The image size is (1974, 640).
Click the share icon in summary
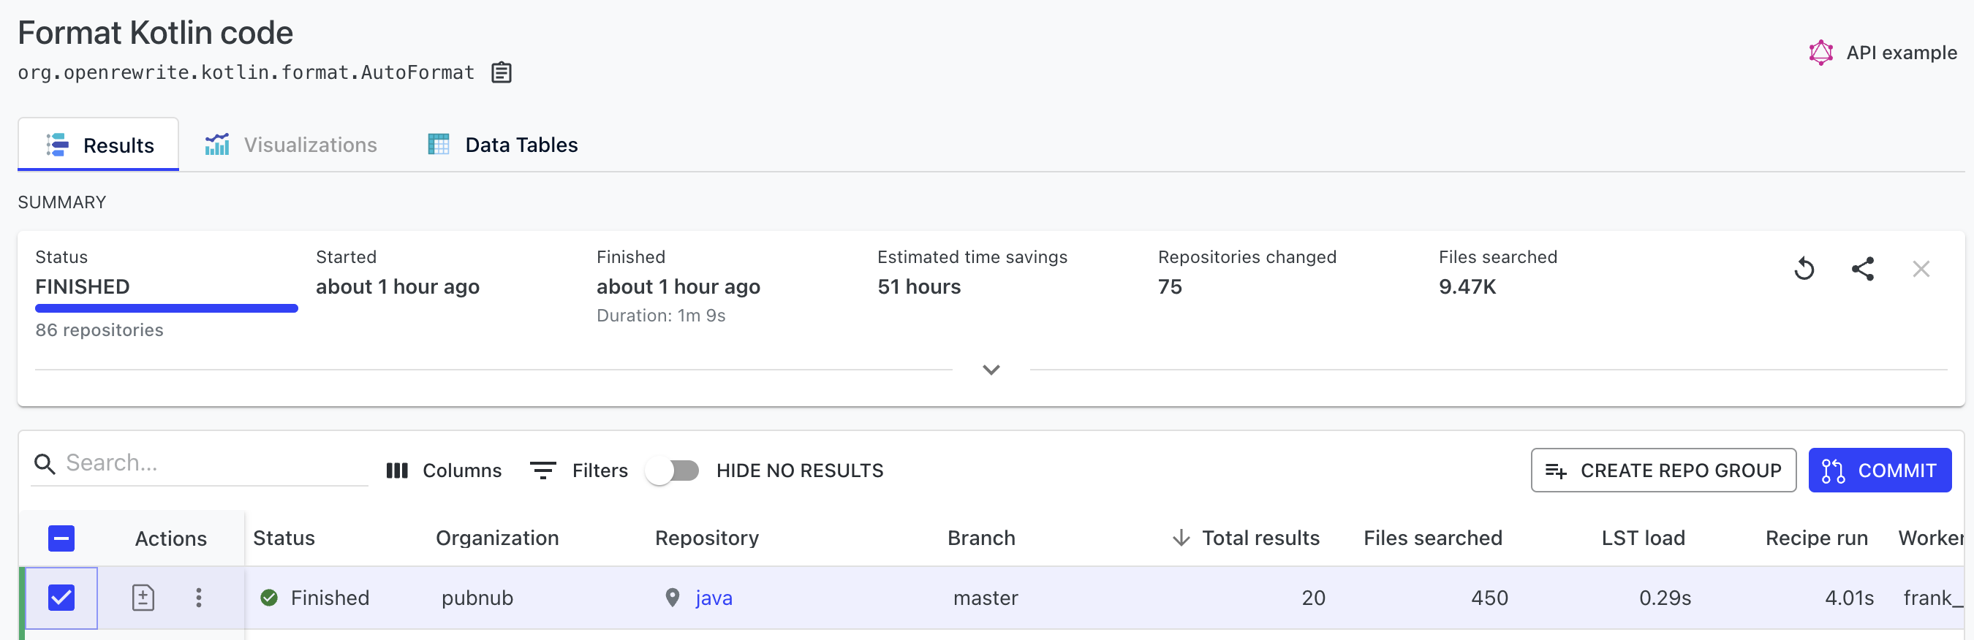coord(1863,269)
